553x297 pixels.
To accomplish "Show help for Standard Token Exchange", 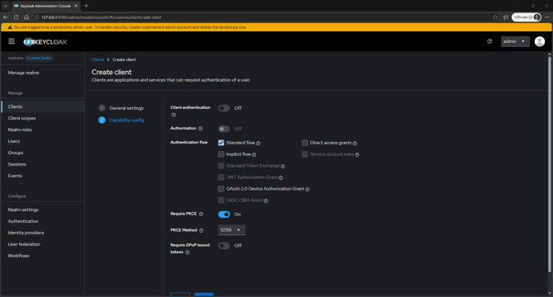I will point(283,166).
